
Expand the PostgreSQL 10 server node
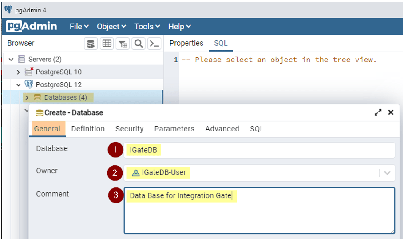pyautogui.click(x=18, y=72)
